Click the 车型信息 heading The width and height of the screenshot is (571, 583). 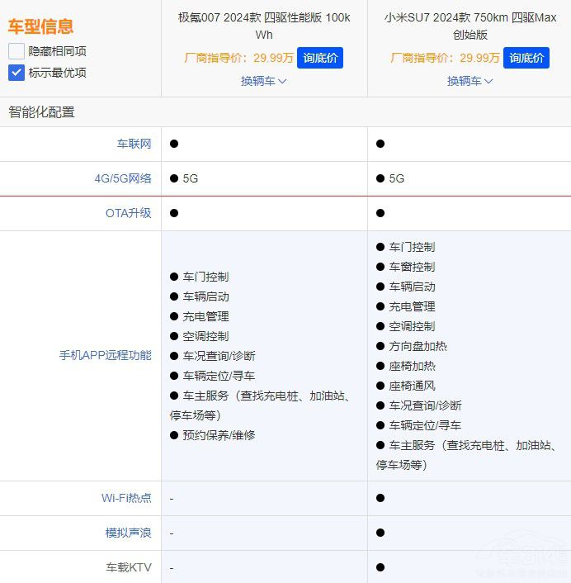point(40,26)
